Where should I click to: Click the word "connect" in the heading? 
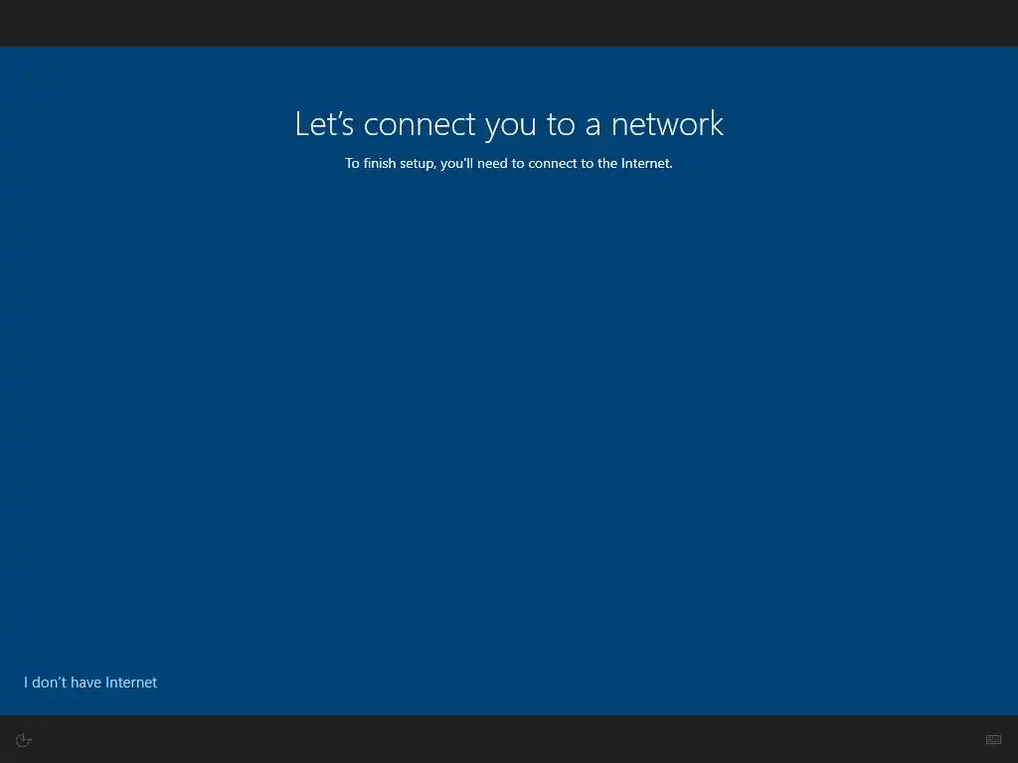click(x=420, y=124)
